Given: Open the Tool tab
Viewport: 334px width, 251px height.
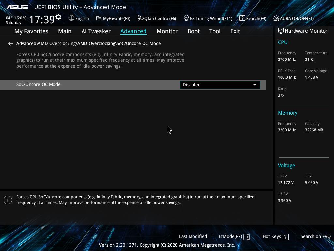Looking at the screenshot, I should point(215,31).
